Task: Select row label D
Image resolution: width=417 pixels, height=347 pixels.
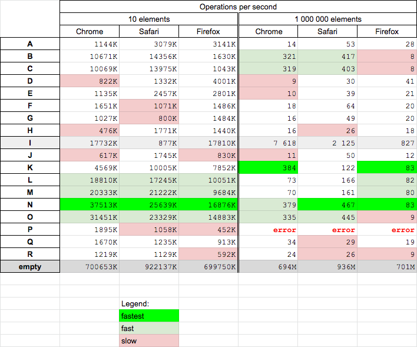Action: coord(30,81)
